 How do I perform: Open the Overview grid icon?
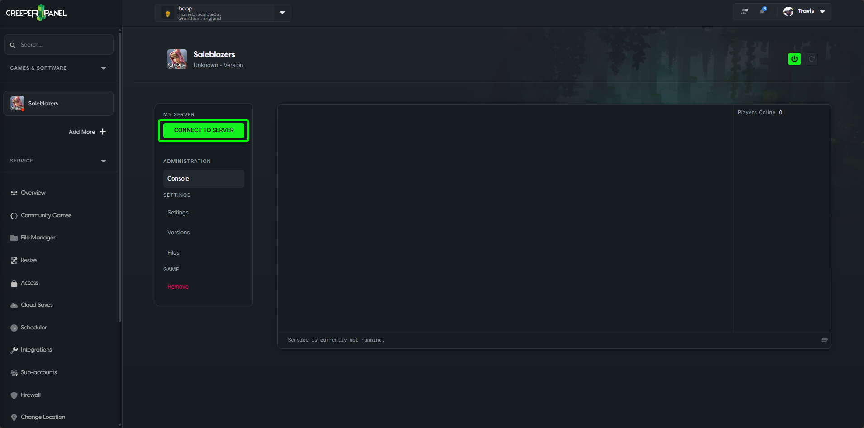tap(14, 193)
